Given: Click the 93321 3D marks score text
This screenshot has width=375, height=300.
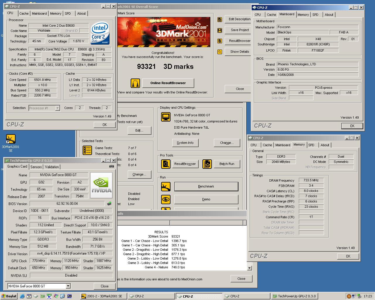Looking at the screenshot, I should (165, 67).
